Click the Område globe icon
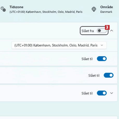 click(94, 9)
